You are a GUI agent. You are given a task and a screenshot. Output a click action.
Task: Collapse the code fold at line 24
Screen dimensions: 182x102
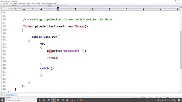7,47
